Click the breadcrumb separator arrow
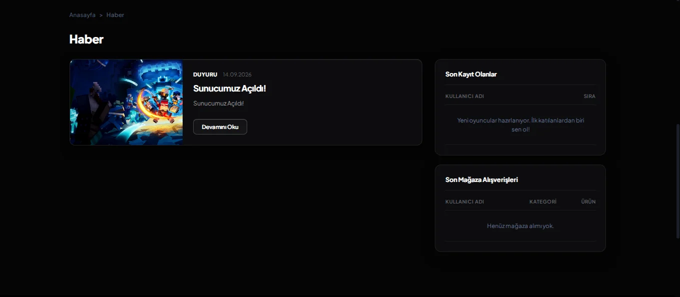This screenshot has height=297, width=680. point(101,15)
